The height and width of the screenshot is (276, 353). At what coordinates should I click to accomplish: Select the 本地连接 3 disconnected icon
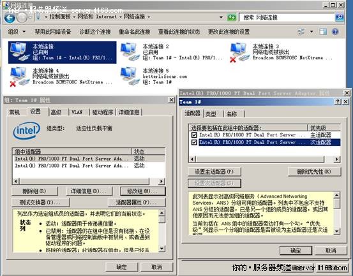pyautogui.click(x=239, y=52)
